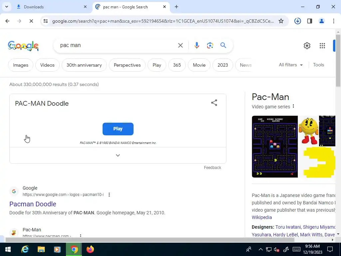
Task: Open the tab search dropdown arrow
Action: point(7,7)
